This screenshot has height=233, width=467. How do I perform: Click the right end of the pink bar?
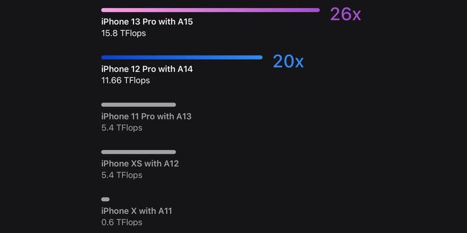coord(317,10)
